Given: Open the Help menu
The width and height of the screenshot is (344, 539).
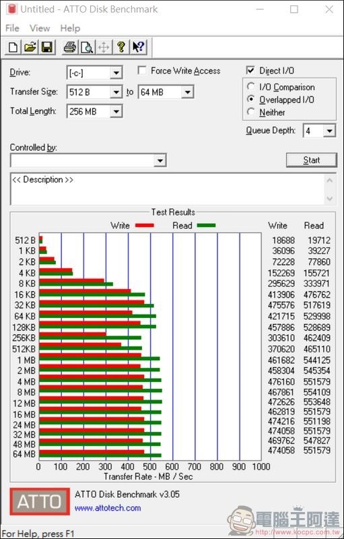Looking at the screenshot, I should coord(71,28).
